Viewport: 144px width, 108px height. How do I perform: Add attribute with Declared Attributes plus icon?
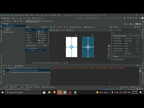(x=136, y=36)
